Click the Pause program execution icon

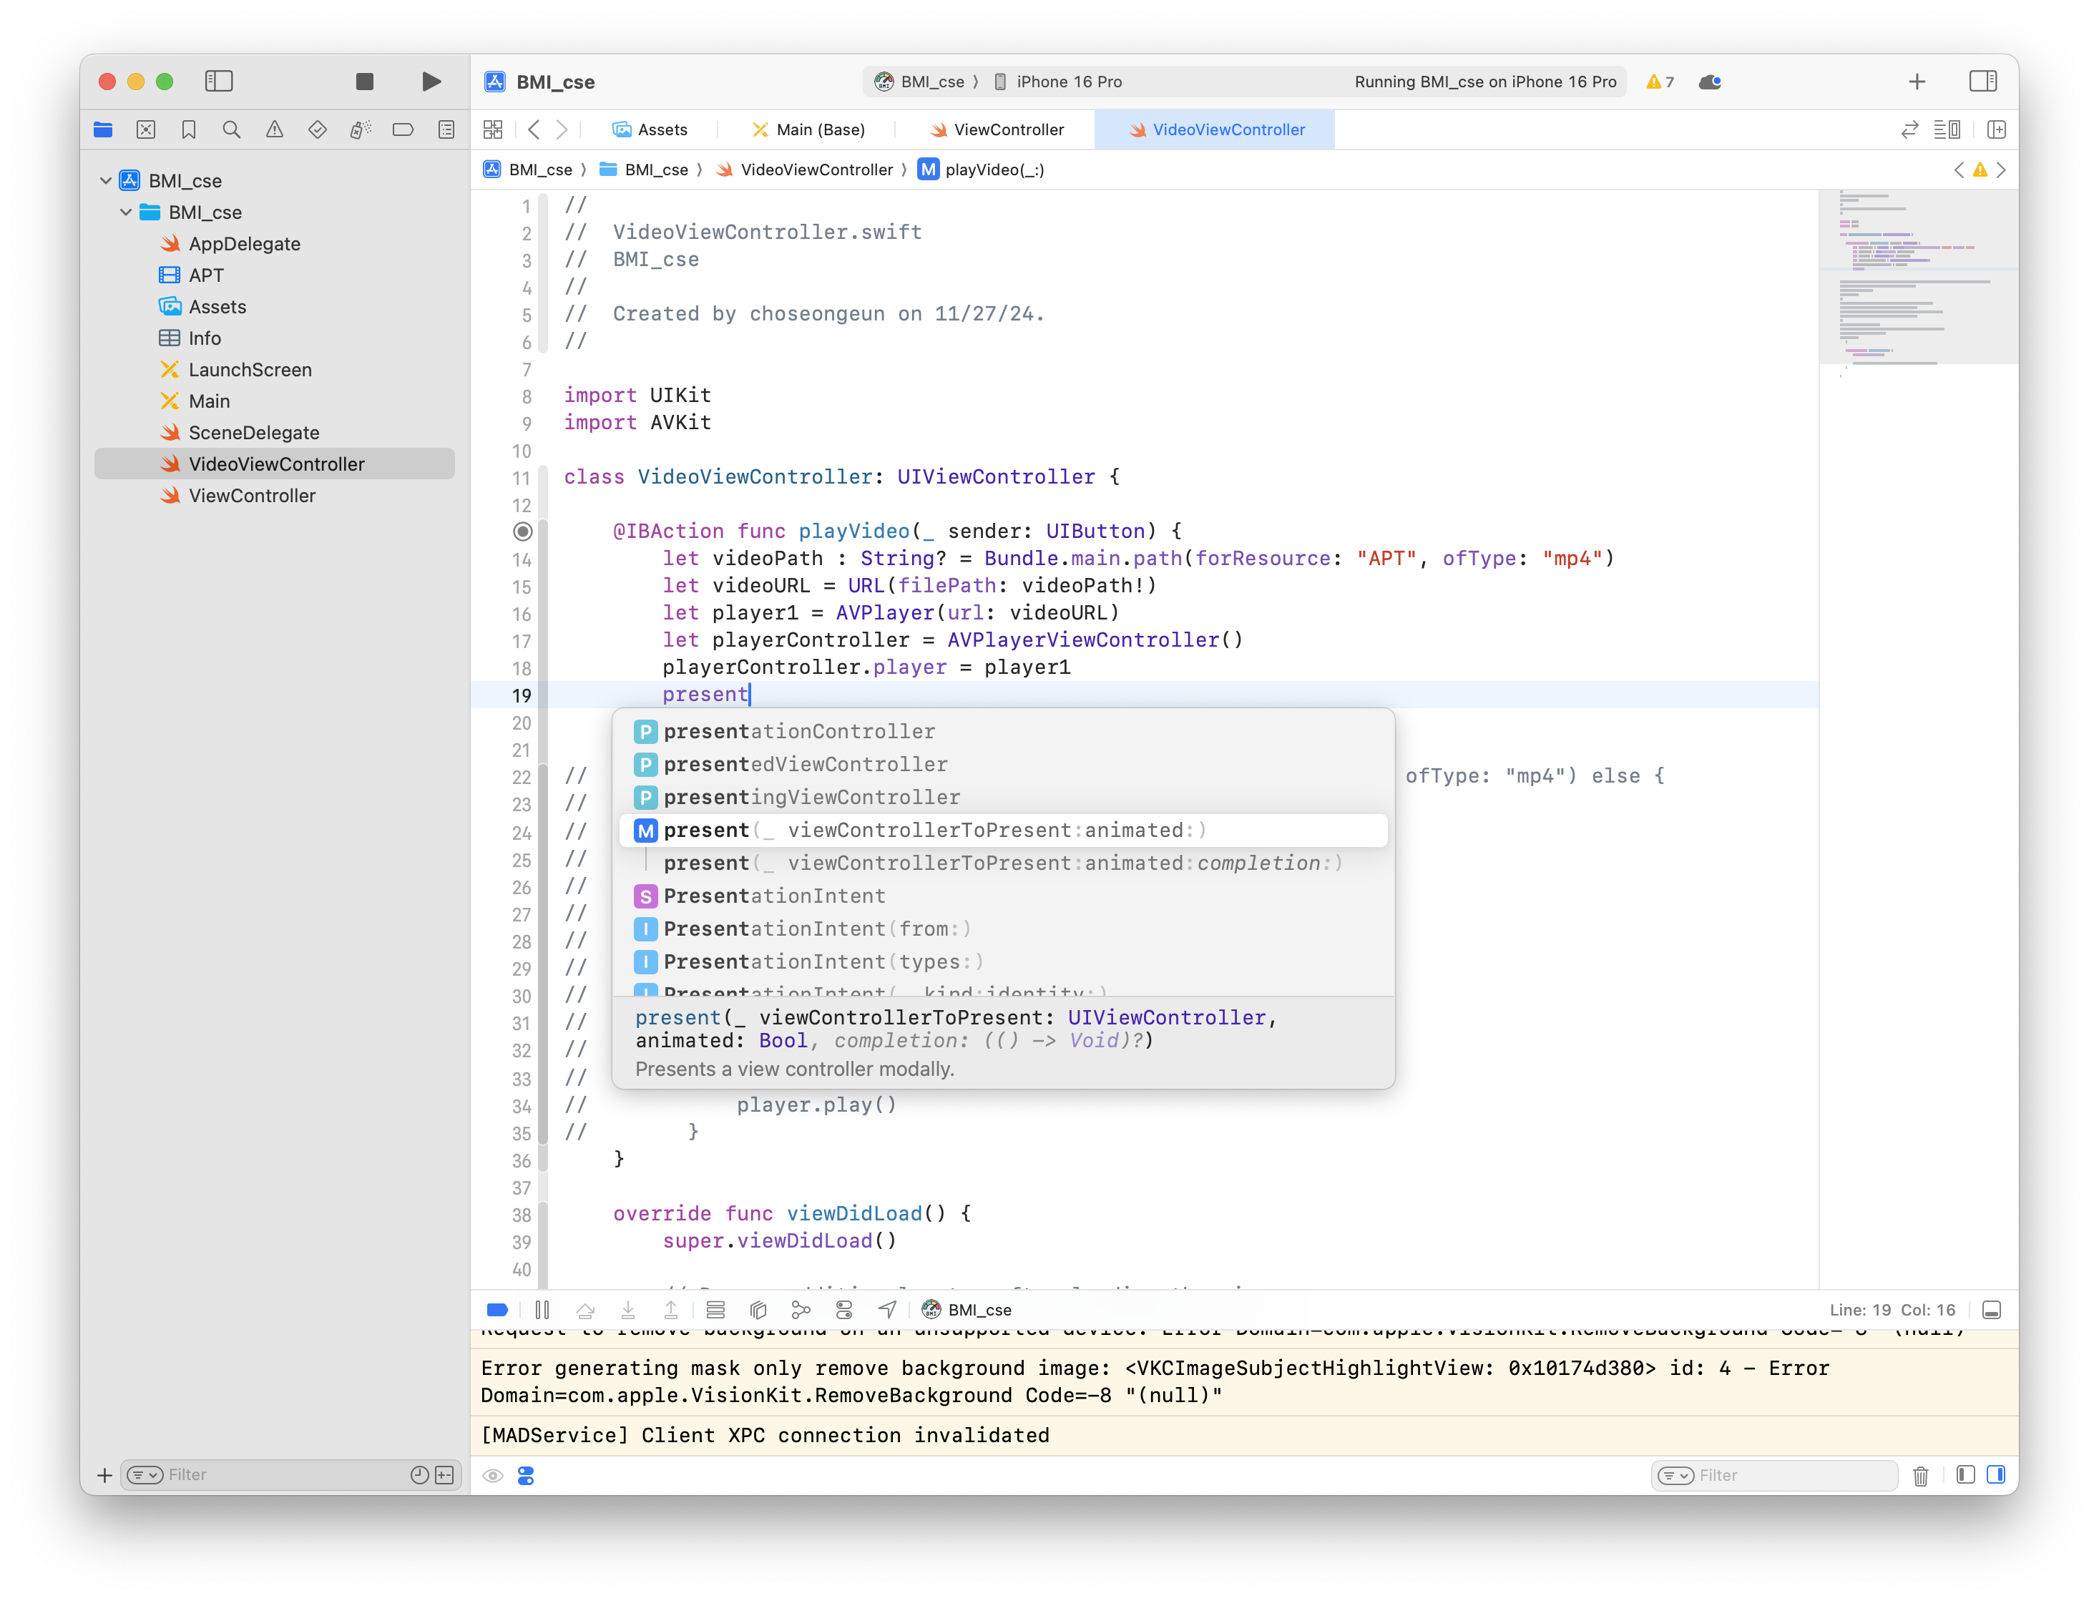pyautogui.click(x=542, y=1311)
